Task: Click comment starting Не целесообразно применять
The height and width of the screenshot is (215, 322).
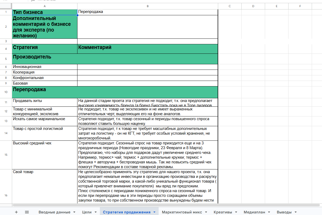Action: 148,186
